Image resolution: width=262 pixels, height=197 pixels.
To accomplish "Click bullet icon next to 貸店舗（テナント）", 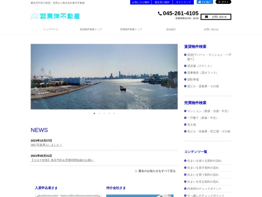I will pos(185,66).
